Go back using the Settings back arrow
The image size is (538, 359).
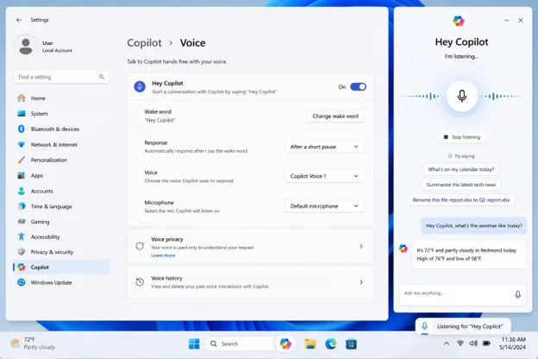(19, 20)
